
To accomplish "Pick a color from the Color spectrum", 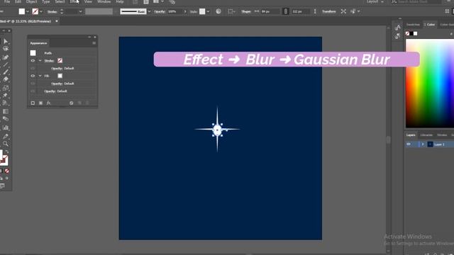I will [430, 84].
